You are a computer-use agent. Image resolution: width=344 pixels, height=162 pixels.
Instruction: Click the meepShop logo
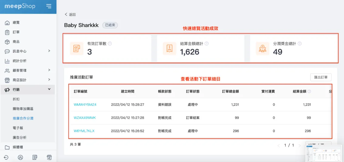(20, 6)
